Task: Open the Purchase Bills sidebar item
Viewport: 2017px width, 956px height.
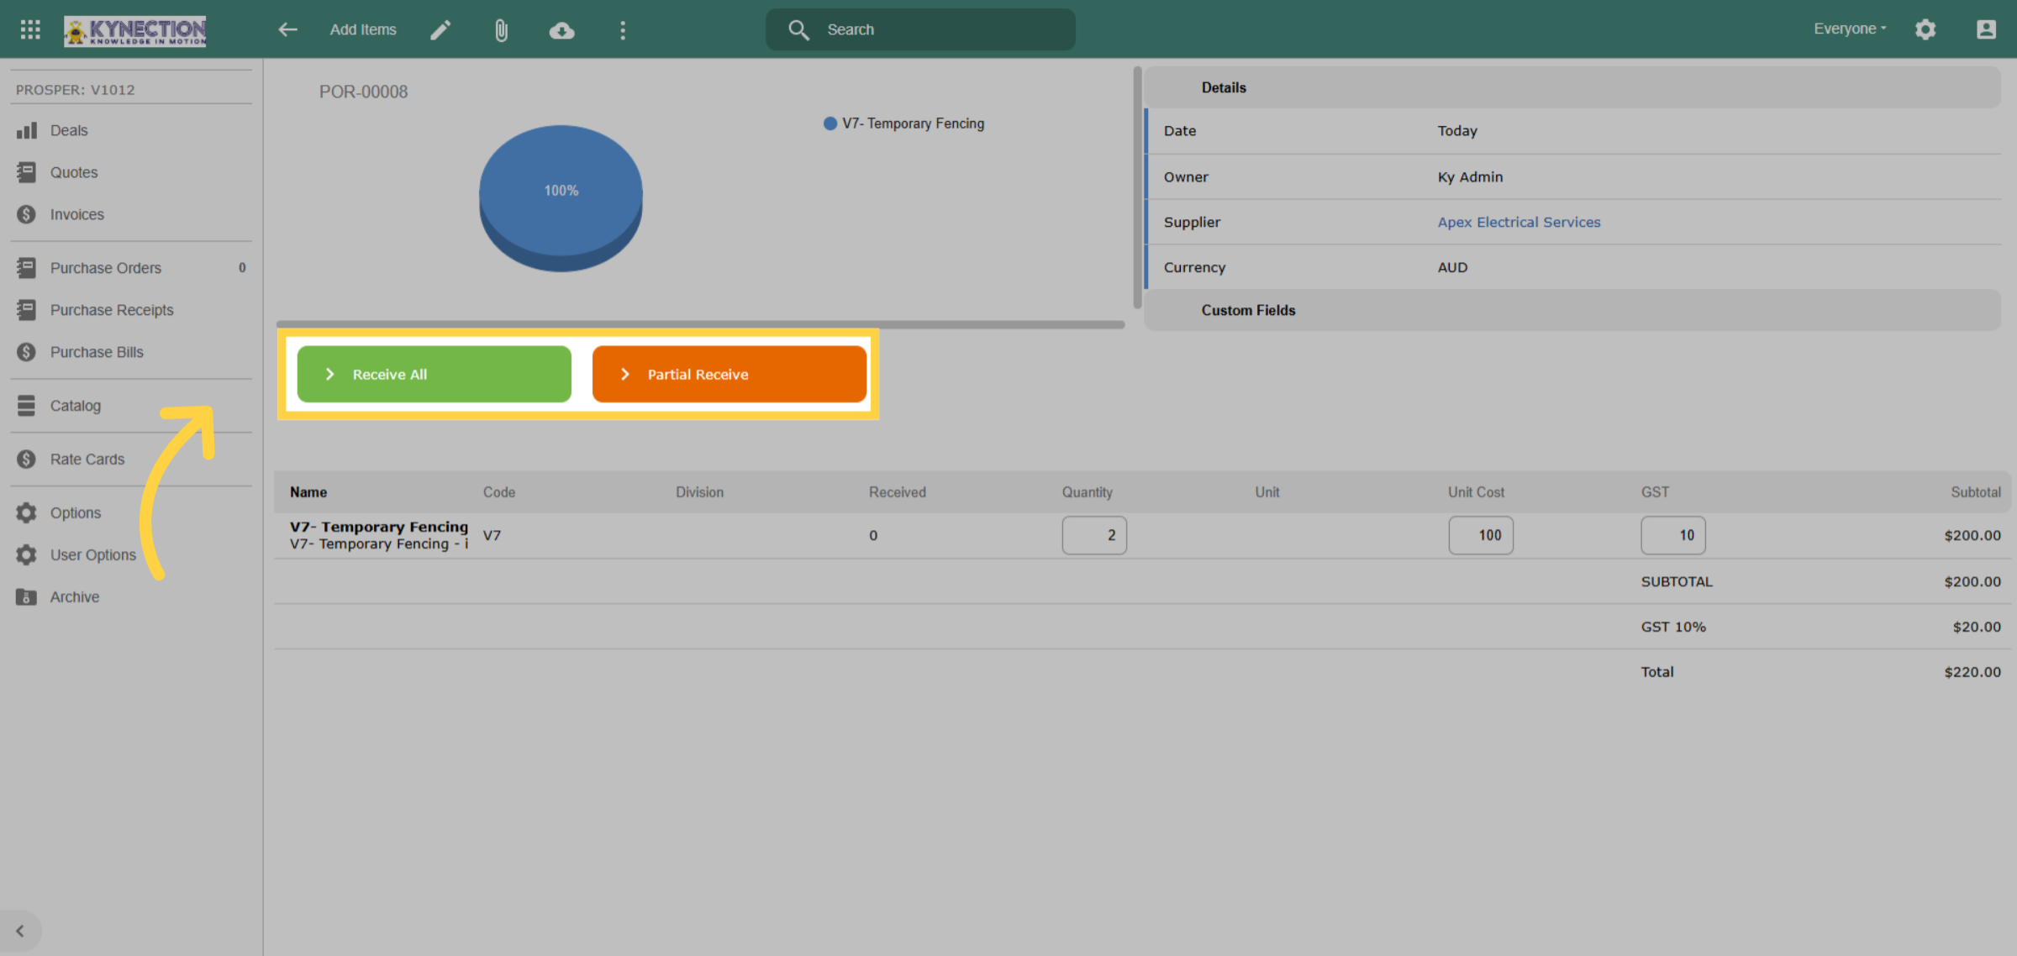Action: [x=97, y=352]
